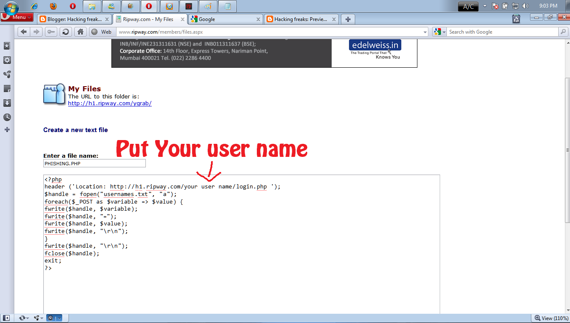570x323 pixels.
Task: Click inside the file content text area
Action: click(242, 244)
